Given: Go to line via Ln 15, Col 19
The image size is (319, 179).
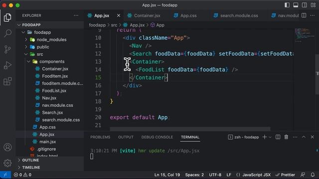Looking at the screenshot, I should click(x=167, y=175).
